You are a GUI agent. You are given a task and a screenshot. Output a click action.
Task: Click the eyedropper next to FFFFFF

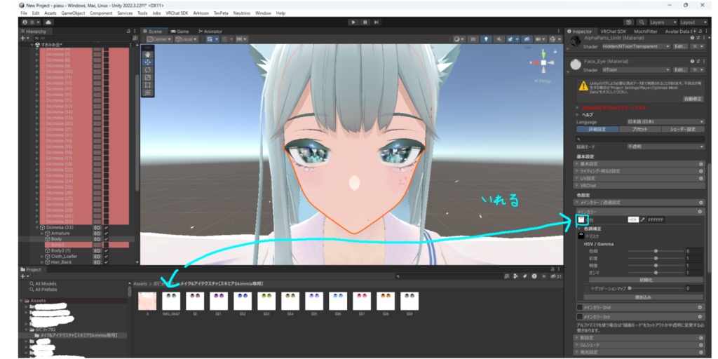tap(642, 219)
